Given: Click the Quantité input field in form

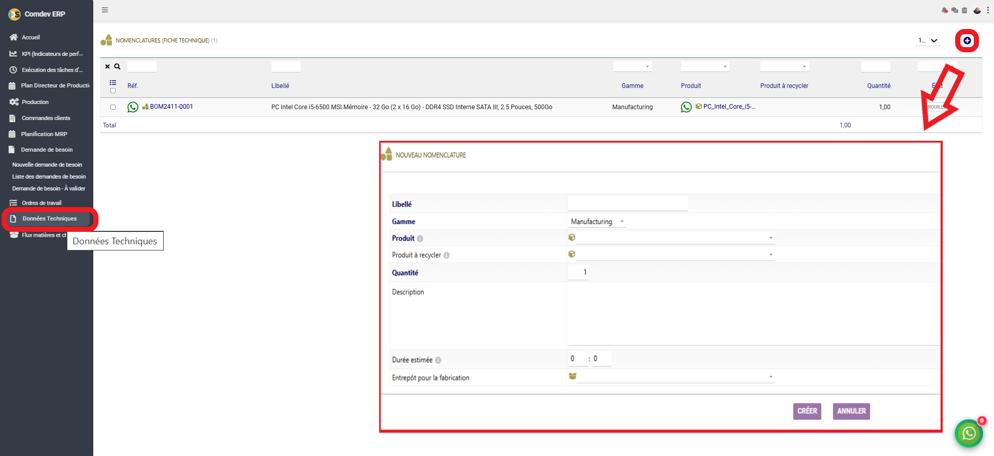Looking at the screenshot, I should click(x=578, y=272).
